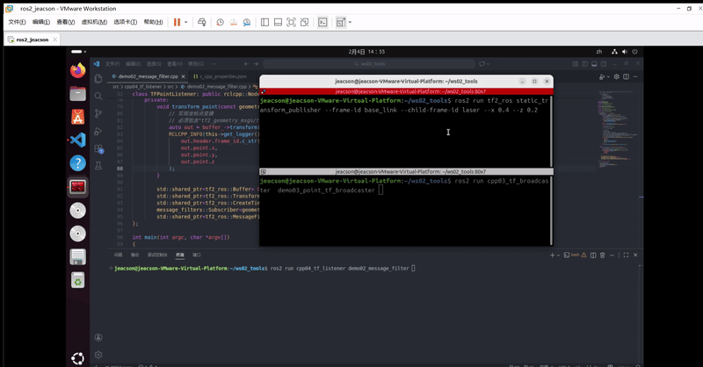Open the Help icon in the Ubuntu dock
The height and width of the screenshot is (367, 703).
pyautogui.click(x=77, y=163)
